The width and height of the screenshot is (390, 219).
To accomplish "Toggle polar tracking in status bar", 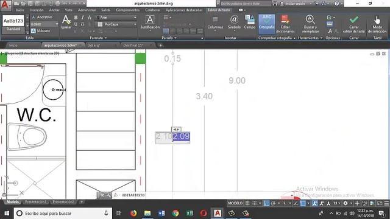I will click(x=273, y=203).
